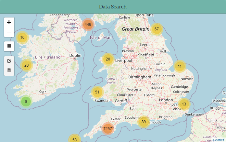
Task: Expand the cluster of 11 near Norwich
Action: click(x=180, y=66)
